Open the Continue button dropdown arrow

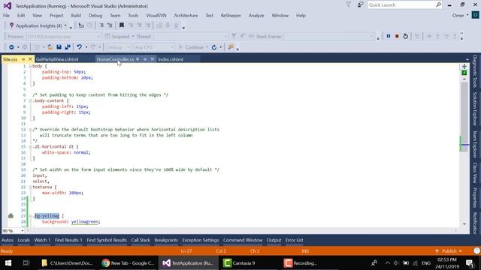point(207,47)
